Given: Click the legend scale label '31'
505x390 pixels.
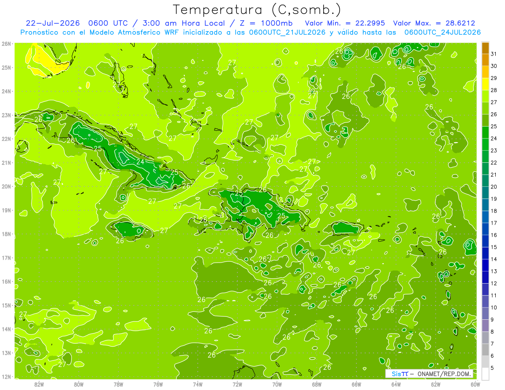Looking at the screenshot, I should pyautogui.click(x=494, y=54).
